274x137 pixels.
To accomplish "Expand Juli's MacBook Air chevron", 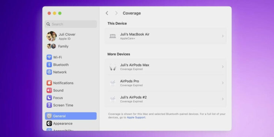I will pos(223,36).
